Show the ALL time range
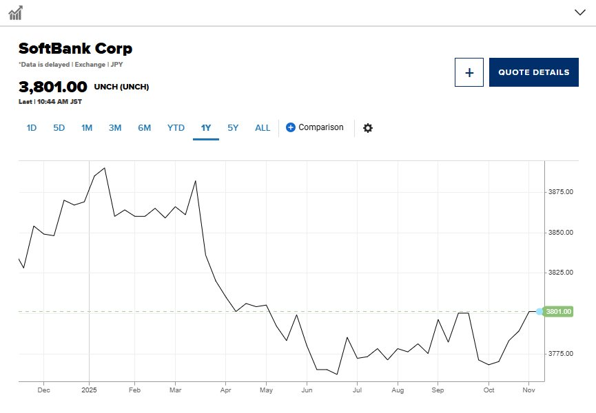 tap(263, 127)
